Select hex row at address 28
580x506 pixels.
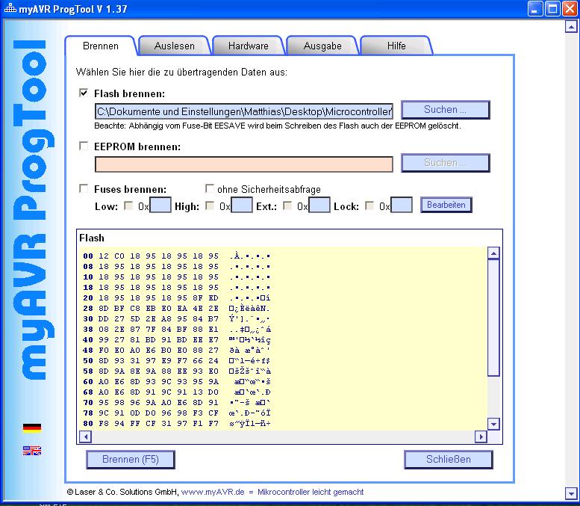(176, 308)
